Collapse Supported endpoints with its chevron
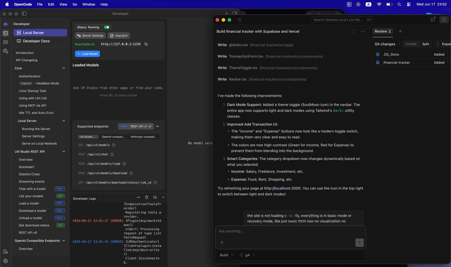This screenshot has width=451, height=267. tap(158, 126)
